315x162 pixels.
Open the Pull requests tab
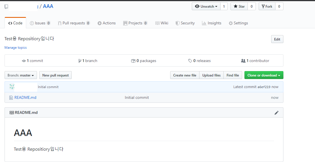[74, 23]
